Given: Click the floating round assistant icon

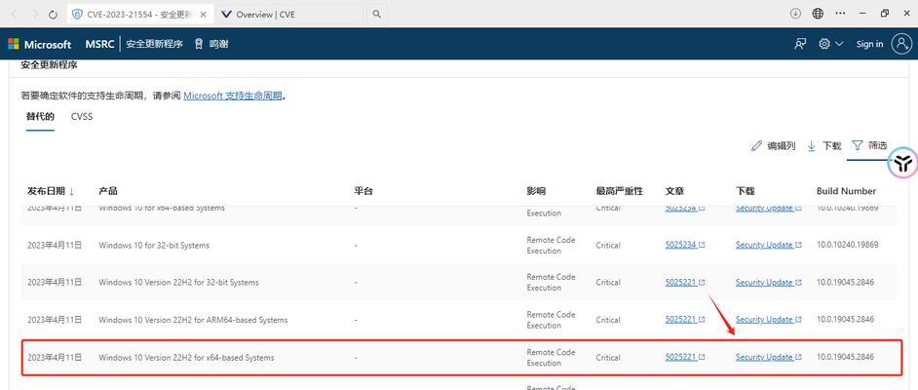Looking at the screenshot, I should coord(902,162).
